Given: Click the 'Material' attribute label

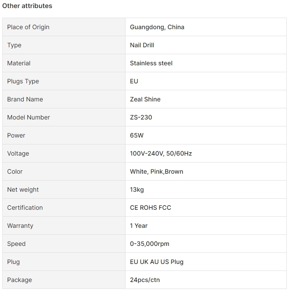Looking at the screenshot, I should coord(19,63).
